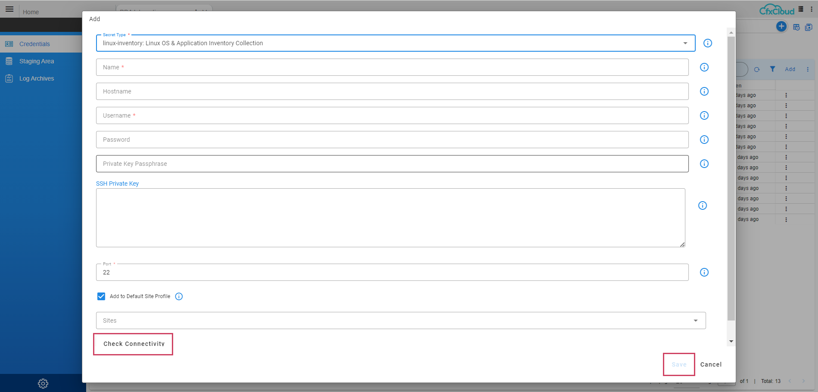Click info icon next to Name field
The image size is (818, 392).
click(x=704, y=67)
